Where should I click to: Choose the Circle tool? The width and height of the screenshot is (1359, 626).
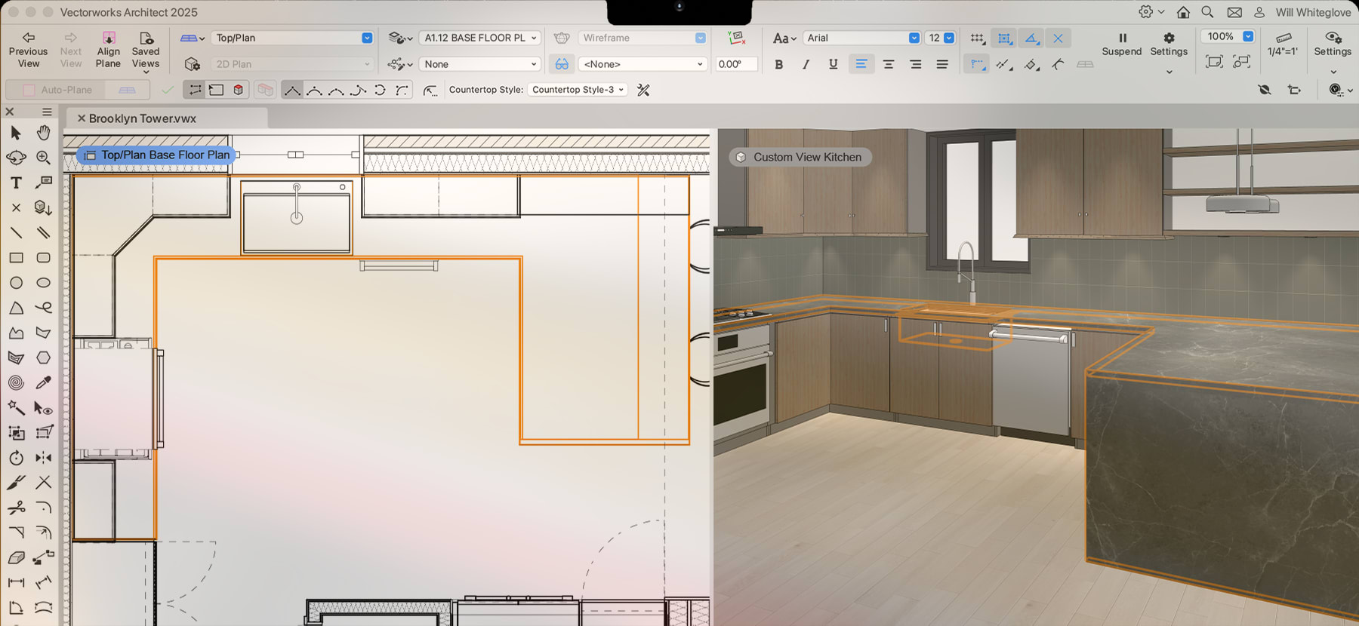point(16,283)
